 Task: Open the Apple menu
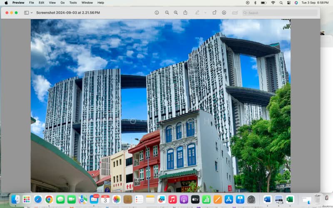pos(6,3)
